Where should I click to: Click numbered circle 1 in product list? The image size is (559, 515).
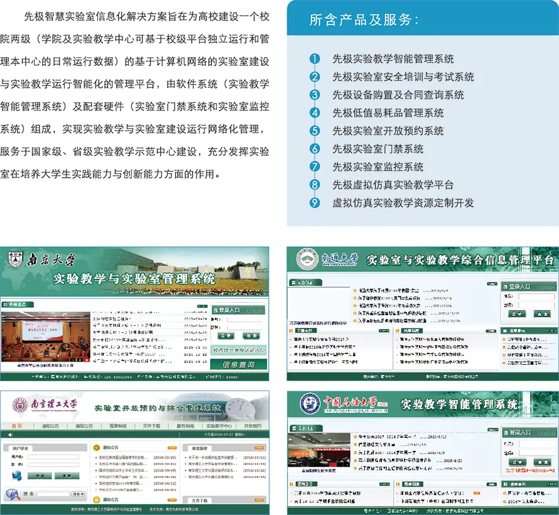(x=315, y=58)
